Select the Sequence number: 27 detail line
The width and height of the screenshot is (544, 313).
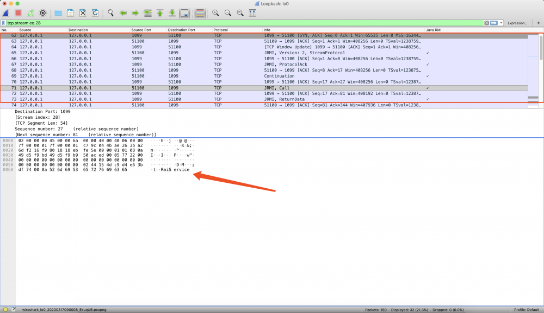(76, 129)
